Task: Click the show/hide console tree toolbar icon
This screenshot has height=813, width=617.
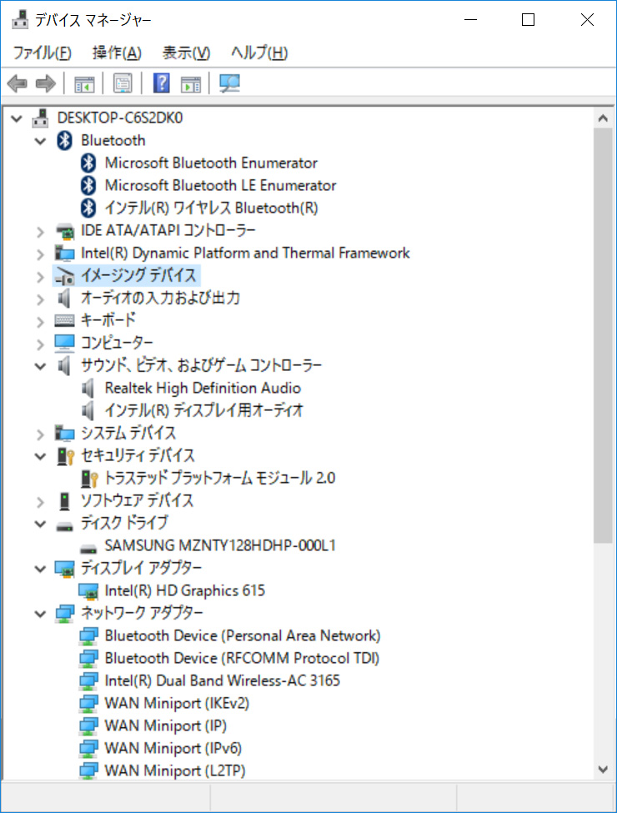Action: 84,83
